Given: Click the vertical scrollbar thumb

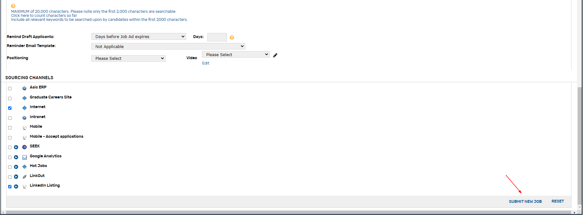Looking at the screenshot, I should point(580,146).
